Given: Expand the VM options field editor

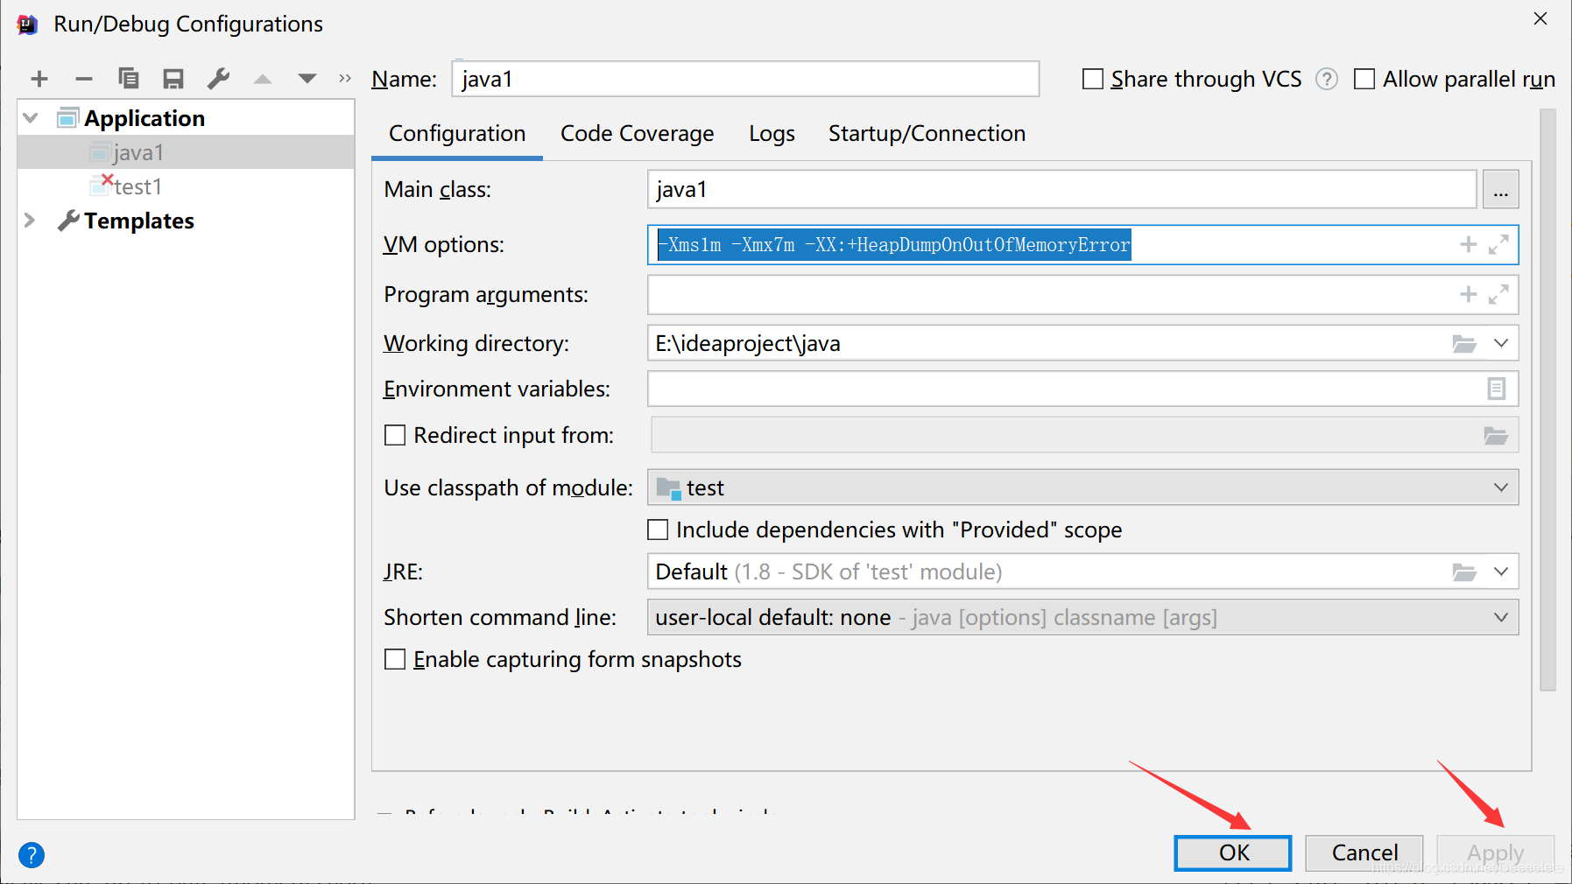Looking at the screenshot, I should pos(1498,245).
